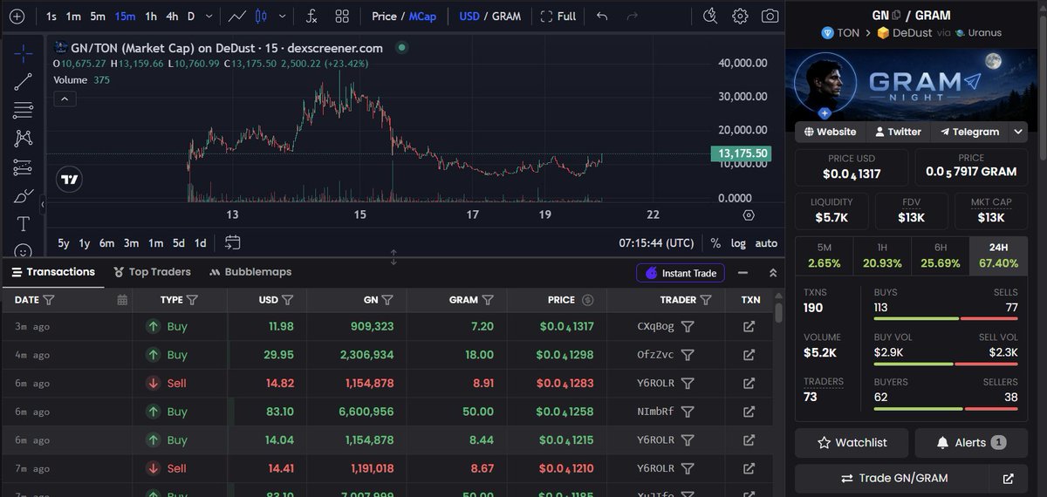This screenshot has width=1047, height=497.
Task: Open the 3m ago transaction in explorer
Action: tap(749, 327)
